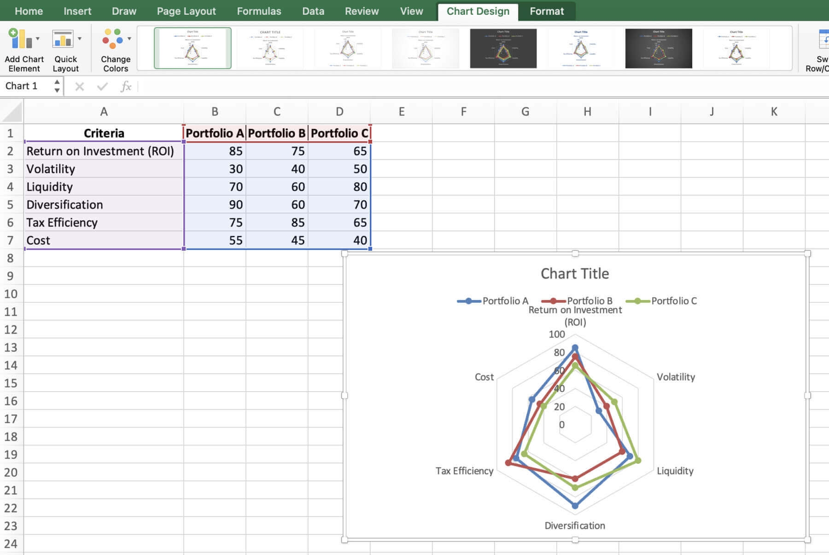Select column F header
This screenshot has width=829, height=555.
coord(463,112)
